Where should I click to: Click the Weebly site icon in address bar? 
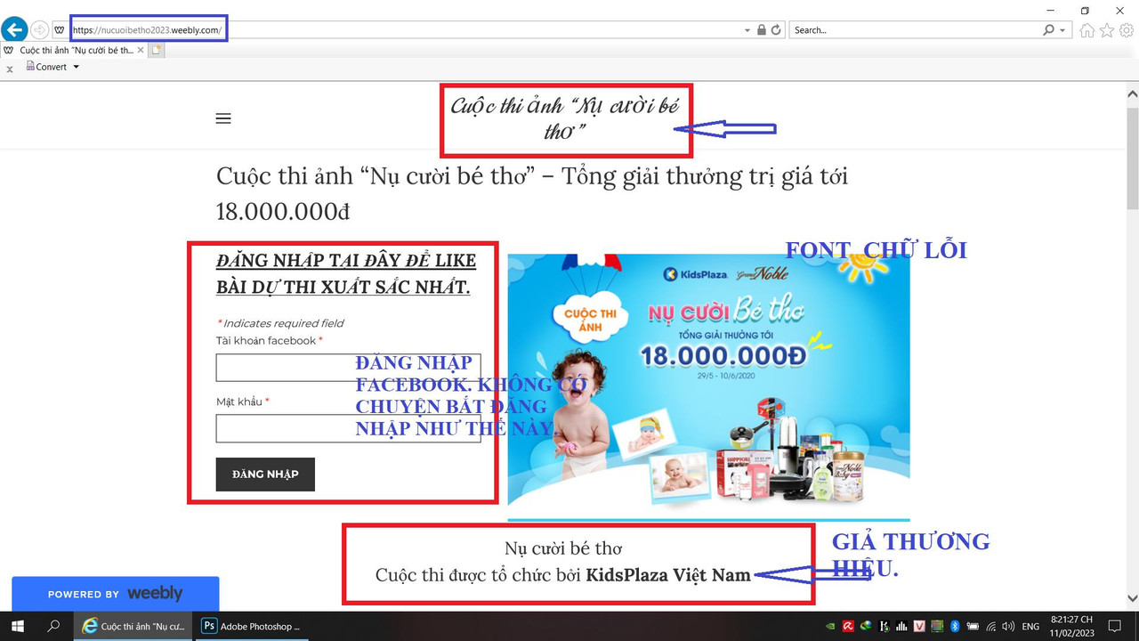click(60, 30)
